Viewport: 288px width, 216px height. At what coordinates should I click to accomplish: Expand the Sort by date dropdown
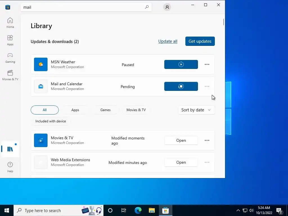click(x=196, y=110)
